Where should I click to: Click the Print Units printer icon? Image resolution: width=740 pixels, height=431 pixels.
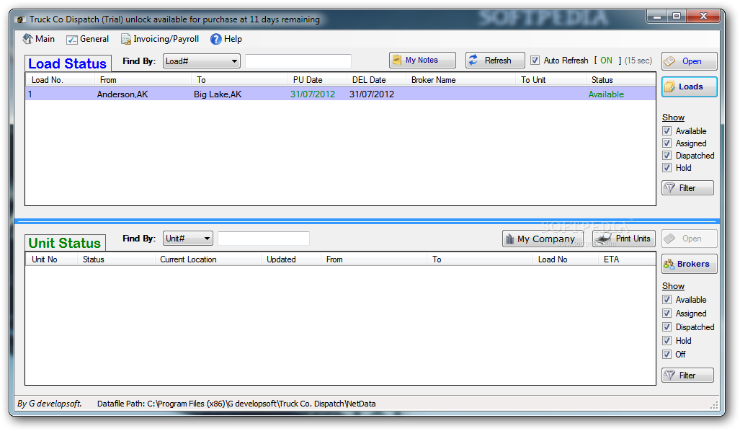coord(604,239)
